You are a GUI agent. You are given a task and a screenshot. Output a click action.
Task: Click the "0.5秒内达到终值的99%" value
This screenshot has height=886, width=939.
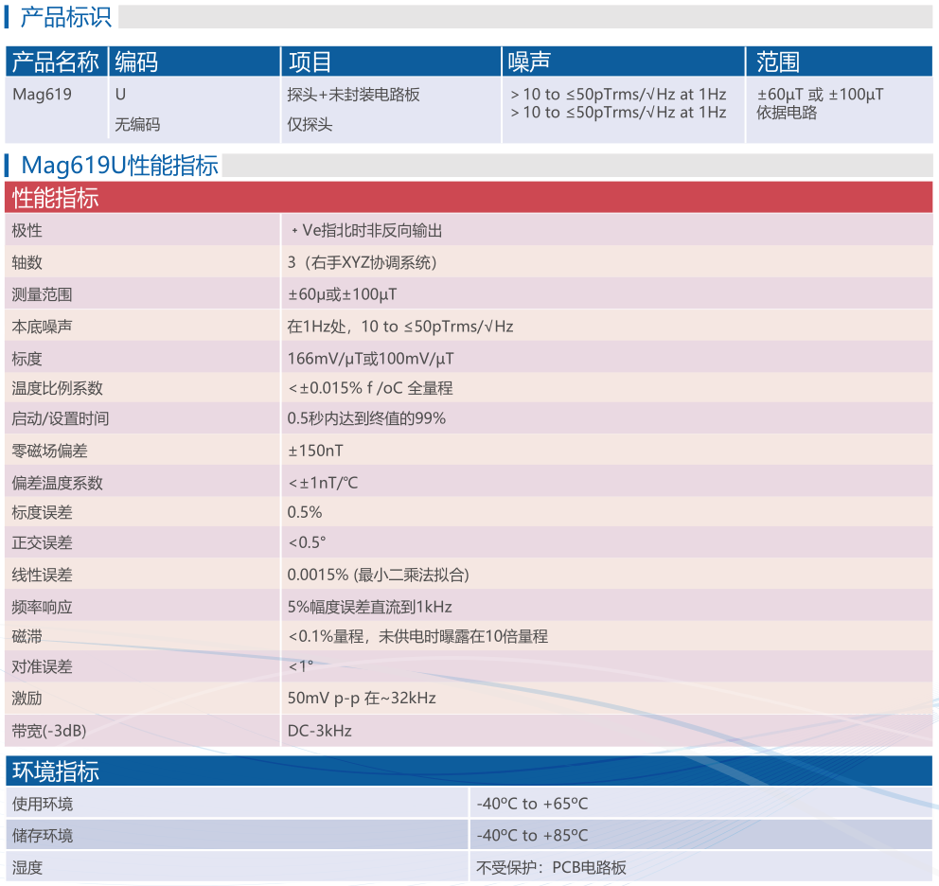(x=366, y=418)
